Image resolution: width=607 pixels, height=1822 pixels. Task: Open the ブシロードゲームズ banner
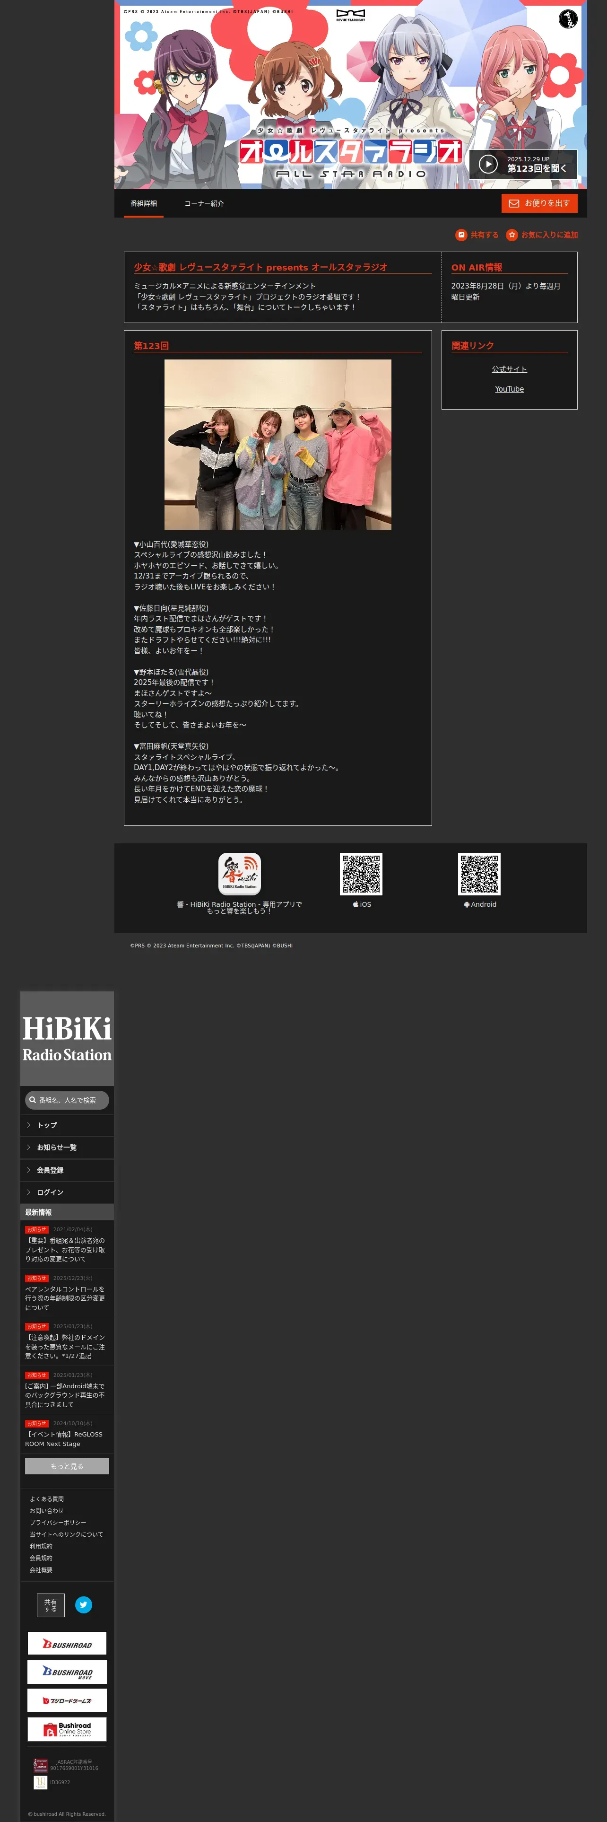click(67, 1699)
